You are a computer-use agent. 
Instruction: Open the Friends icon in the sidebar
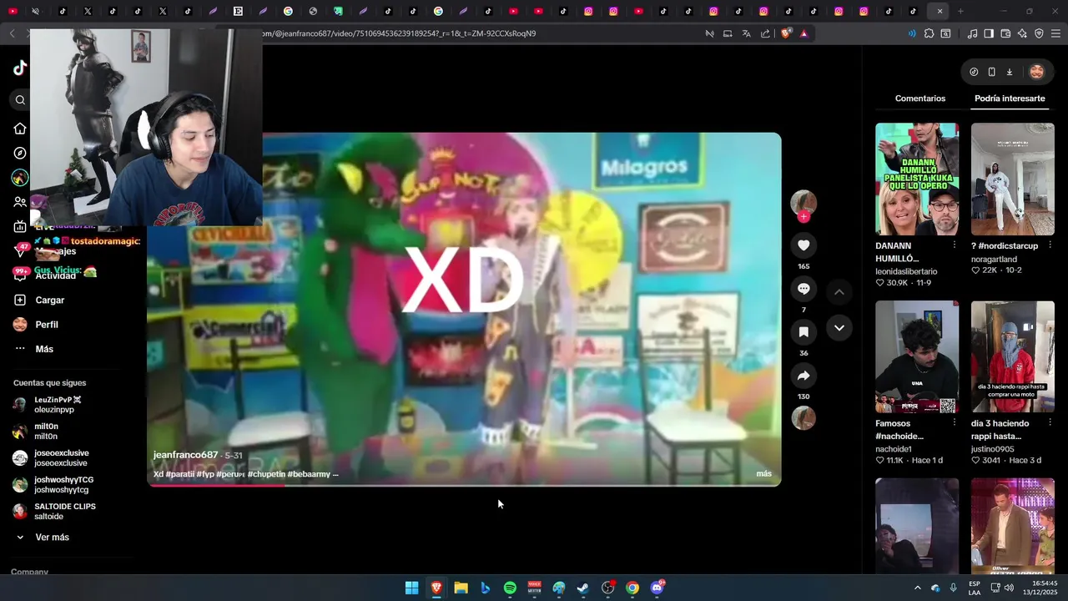tap(20, 202)
